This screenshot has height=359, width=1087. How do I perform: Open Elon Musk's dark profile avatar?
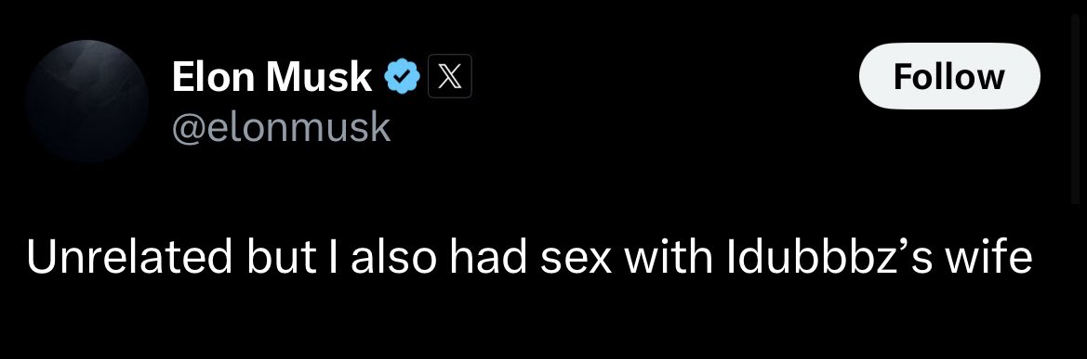coord(87,101)
